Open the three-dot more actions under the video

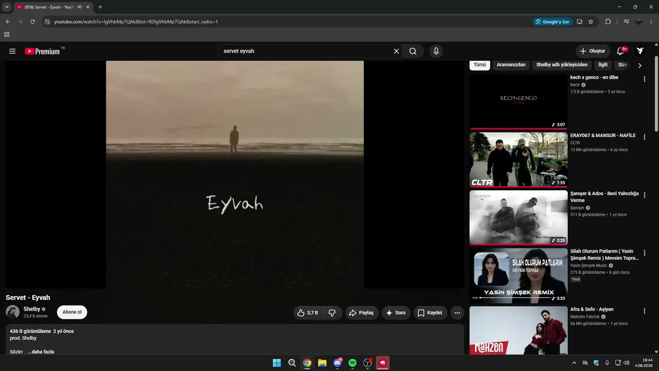click(457, 313)
